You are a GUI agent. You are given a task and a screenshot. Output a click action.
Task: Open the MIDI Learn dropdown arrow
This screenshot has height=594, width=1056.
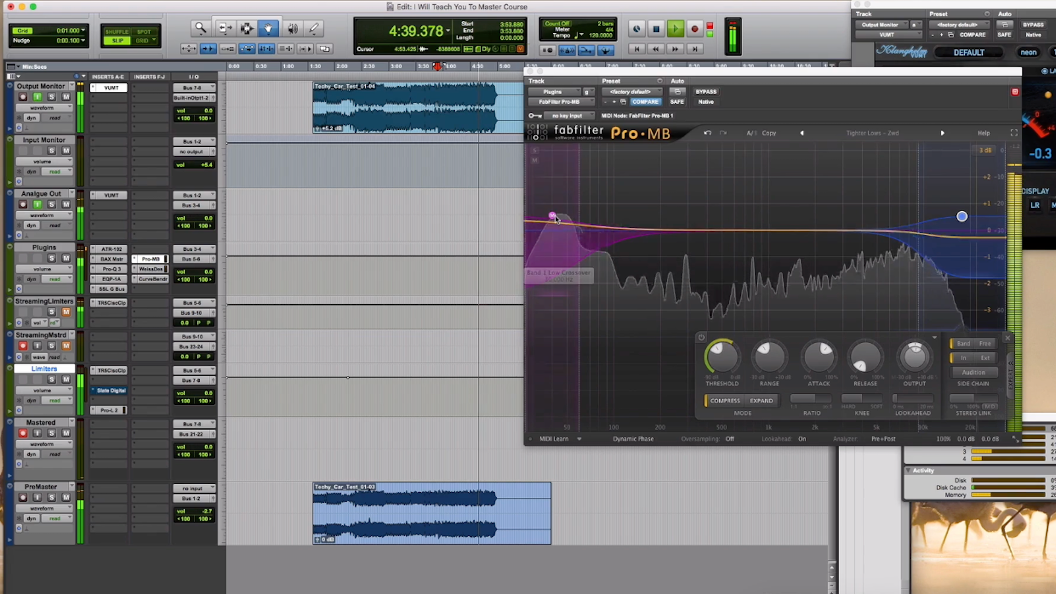tap(579, 439)
